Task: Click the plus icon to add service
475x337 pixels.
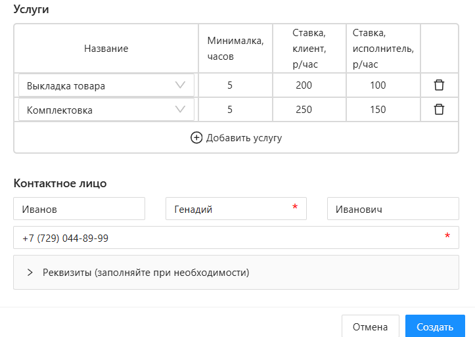Action: pyautogui.click(x=196, y=138)
